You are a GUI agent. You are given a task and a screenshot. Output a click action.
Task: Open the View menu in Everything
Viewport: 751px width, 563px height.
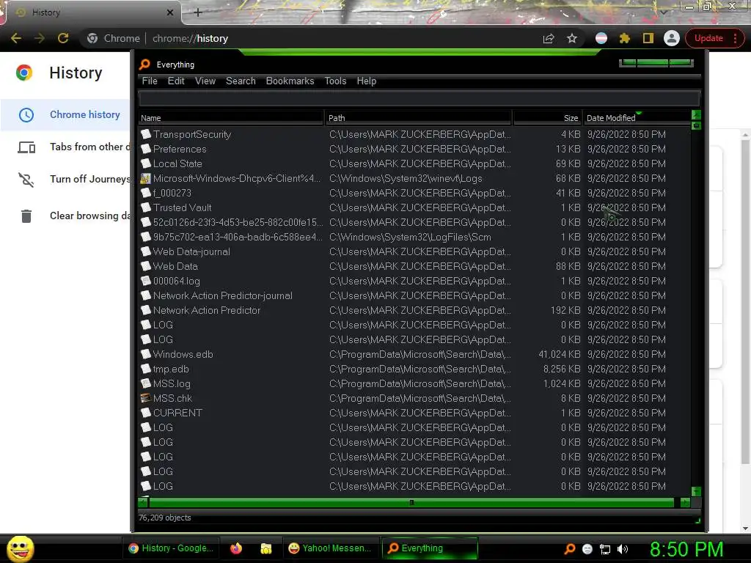point(205,81)
